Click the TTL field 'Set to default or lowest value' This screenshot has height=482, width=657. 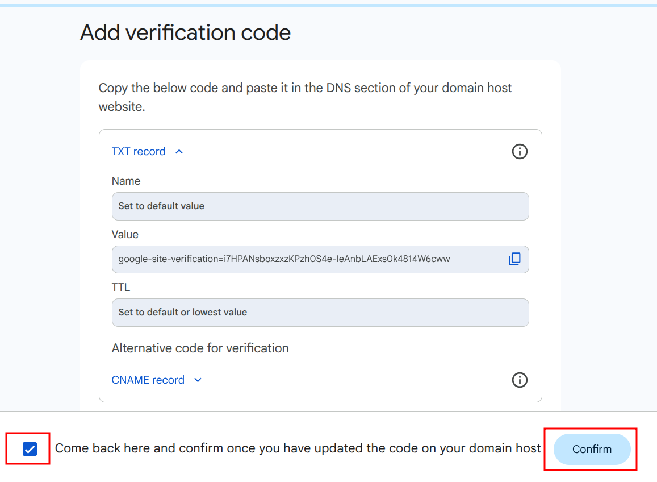(x=320, y=312)
